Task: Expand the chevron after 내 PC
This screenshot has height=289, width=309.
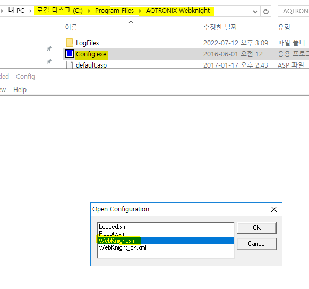Action: (x=30, y=11)
